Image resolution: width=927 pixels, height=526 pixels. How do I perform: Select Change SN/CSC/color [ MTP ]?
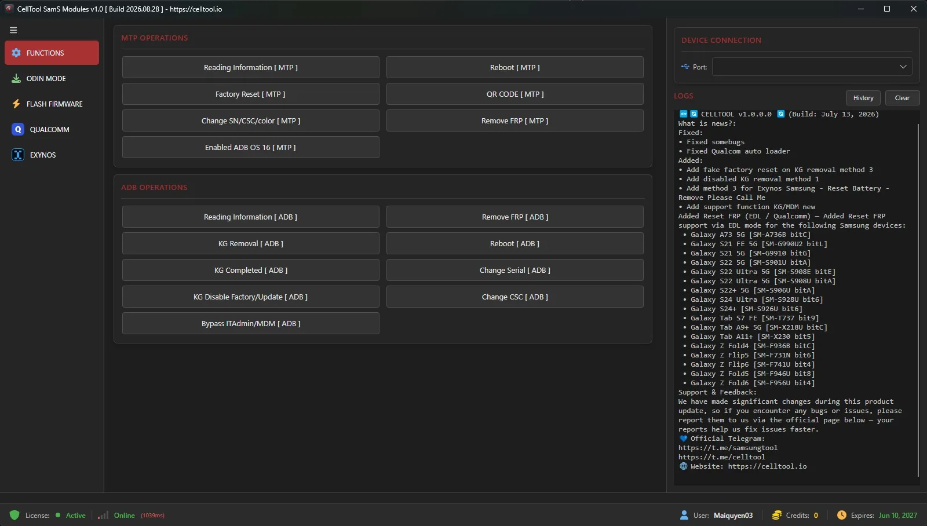tap(250, 120)
